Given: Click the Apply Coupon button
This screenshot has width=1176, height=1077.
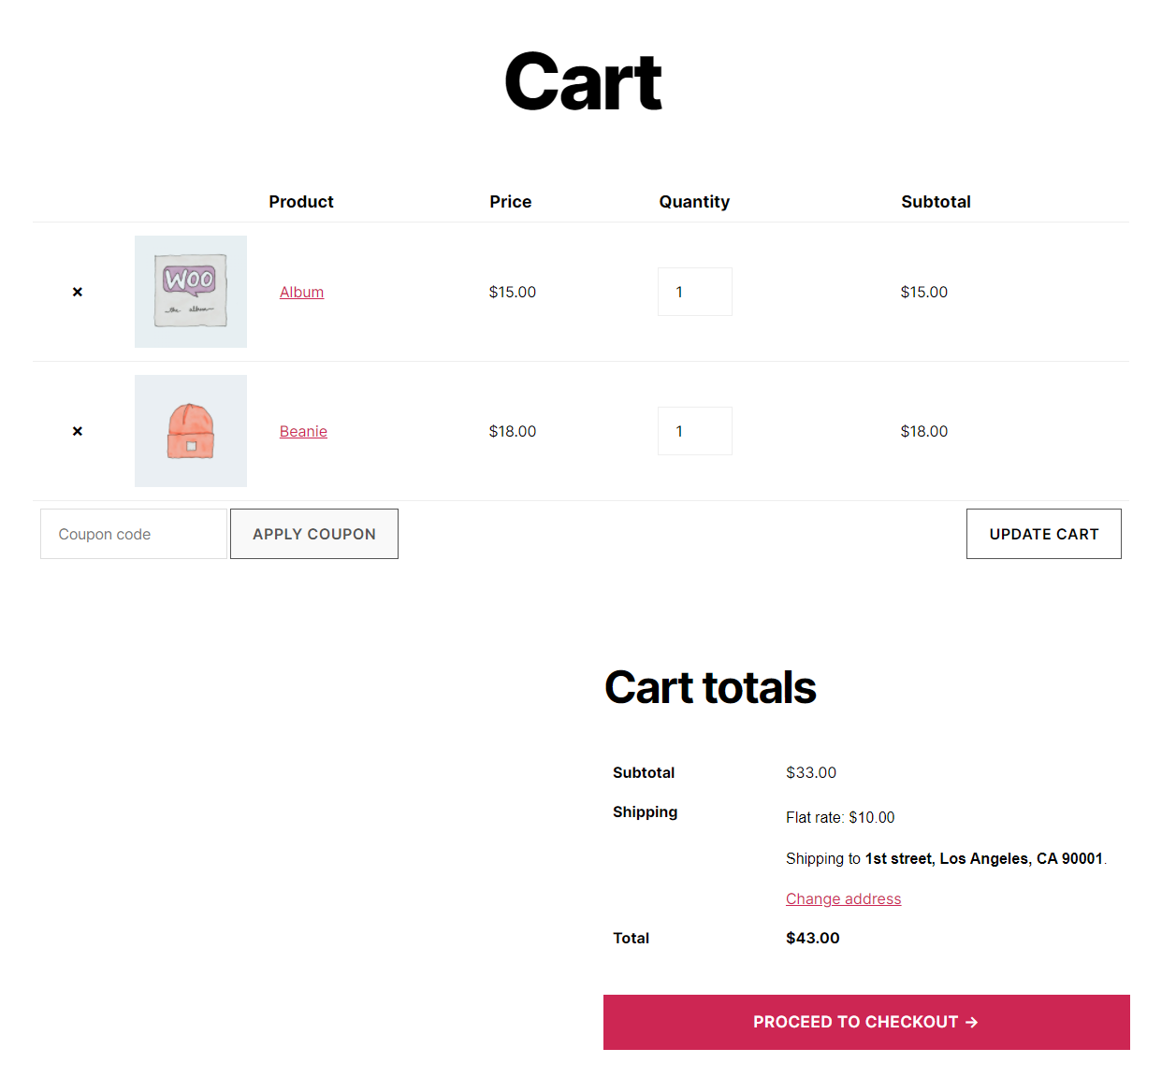Looking at the screenshot, I should (313, 534).
